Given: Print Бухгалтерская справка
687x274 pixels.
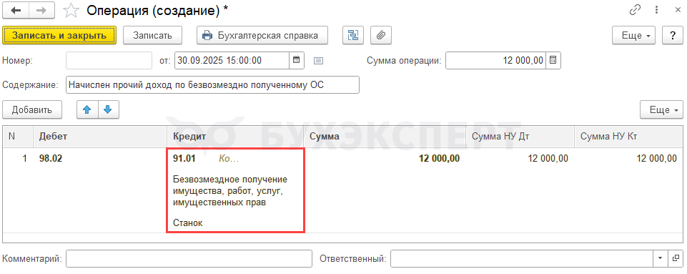Looking at the screenshot, I should pos(262,36).
